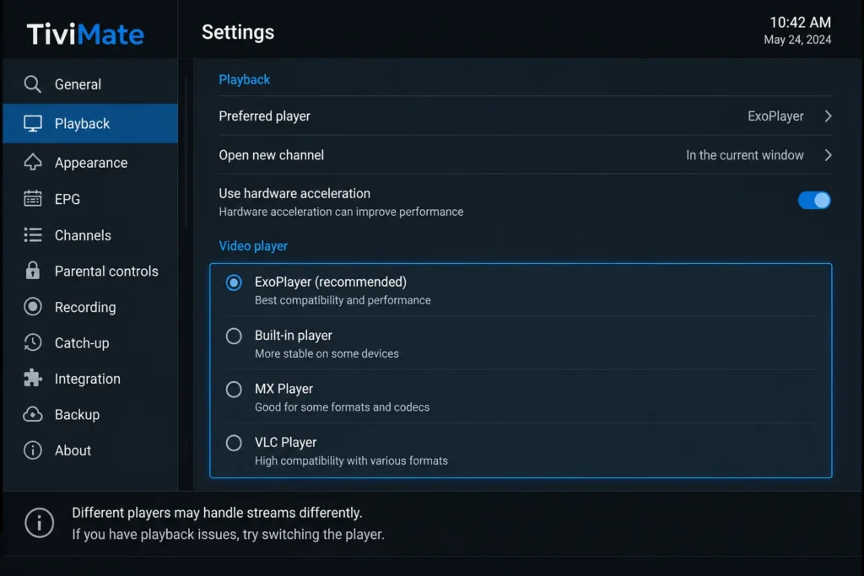
Task: Click the 'In the current window' value
Action: [x=744, y=155]
